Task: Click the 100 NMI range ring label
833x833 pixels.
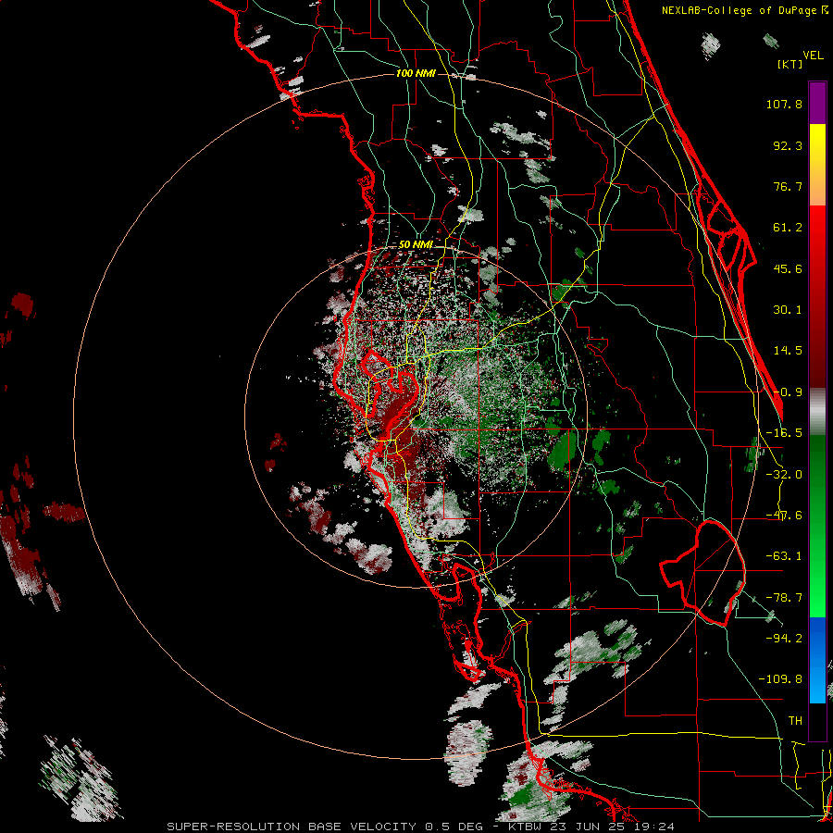Action: 416,73
